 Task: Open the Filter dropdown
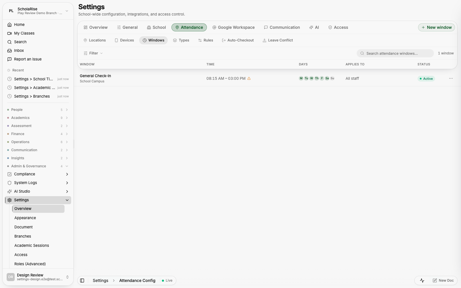93,53
